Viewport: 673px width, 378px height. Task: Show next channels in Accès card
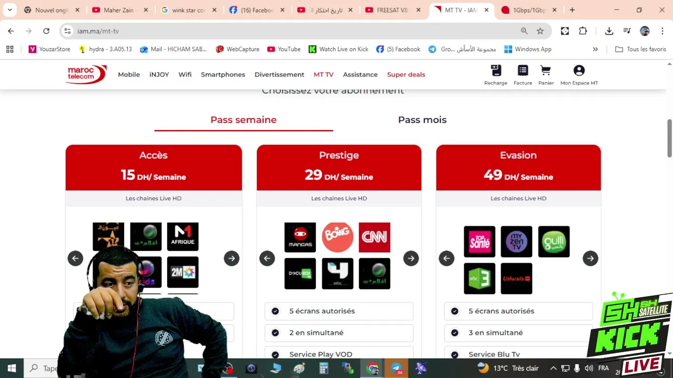tap(231, 258)
